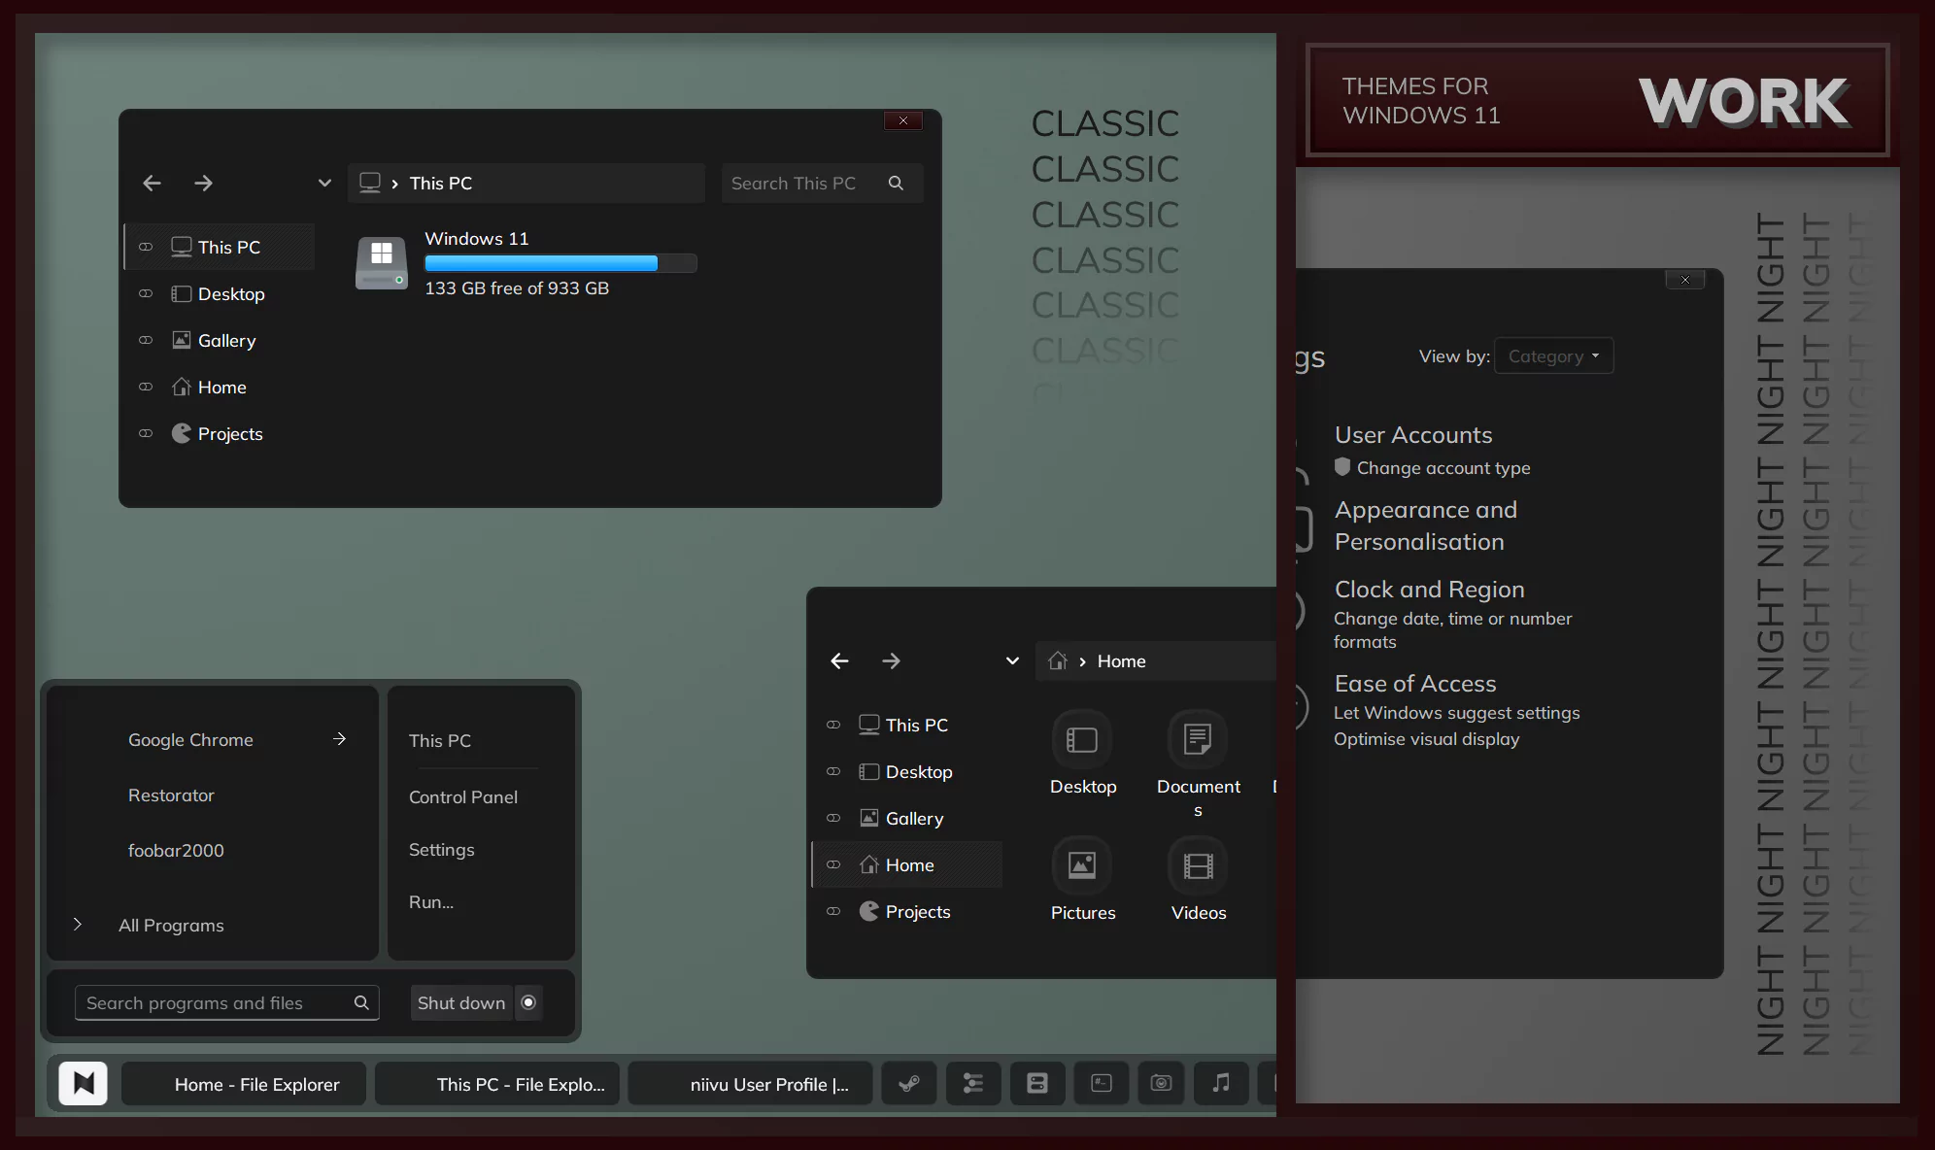
Task: Open the Pictures folder in Home view
Action: pyautogui.click(x=1082, y=879)
